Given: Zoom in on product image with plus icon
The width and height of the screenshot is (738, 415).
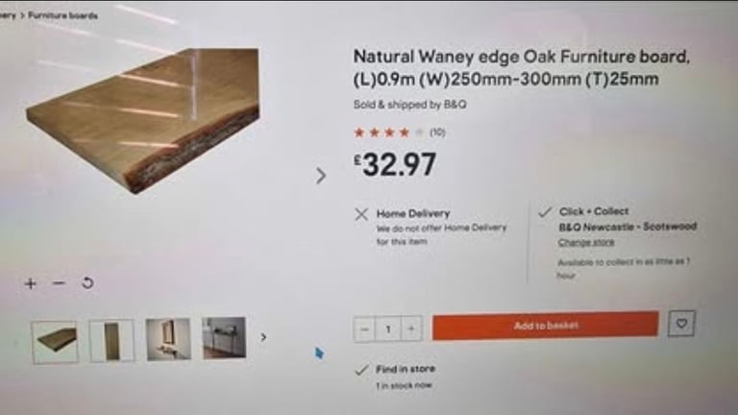Looking at the screenshot, I should tap(31, 283).
